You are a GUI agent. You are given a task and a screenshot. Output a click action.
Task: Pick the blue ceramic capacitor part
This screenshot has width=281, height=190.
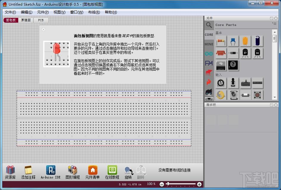tap(233, 41)
